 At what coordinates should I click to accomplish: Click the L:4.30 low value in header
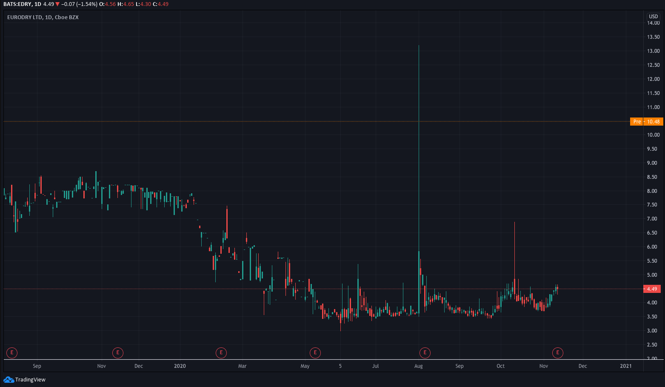point(143,4)
